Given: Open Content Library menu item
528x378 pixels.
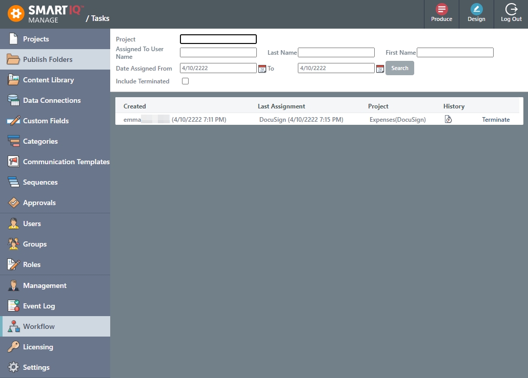Looking at the screenshot, I should 55,80.
